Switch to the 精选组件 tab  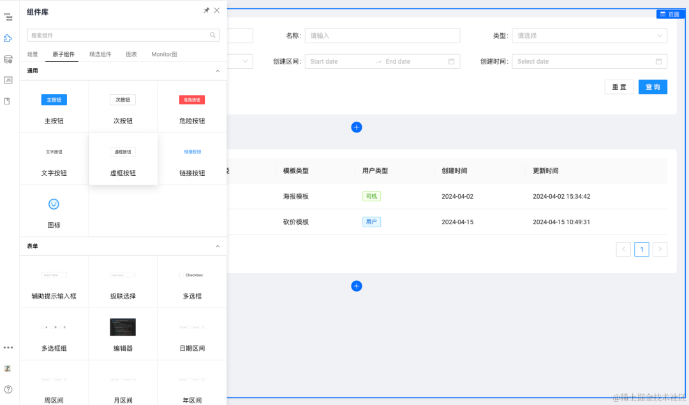100,54
